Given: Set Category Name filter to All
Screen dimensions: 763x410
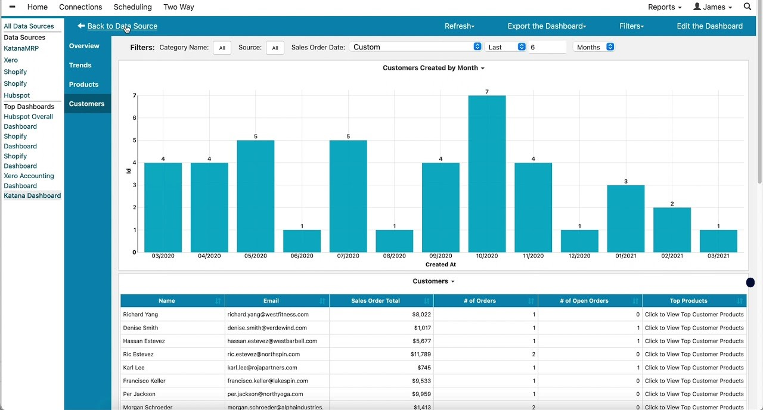Looking at the screenshot, I should pos(222,47).
